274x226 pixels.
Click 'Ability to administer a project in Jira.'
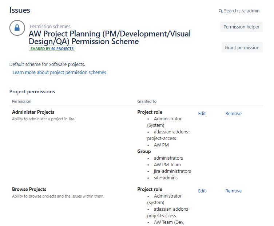click(44, 119)
